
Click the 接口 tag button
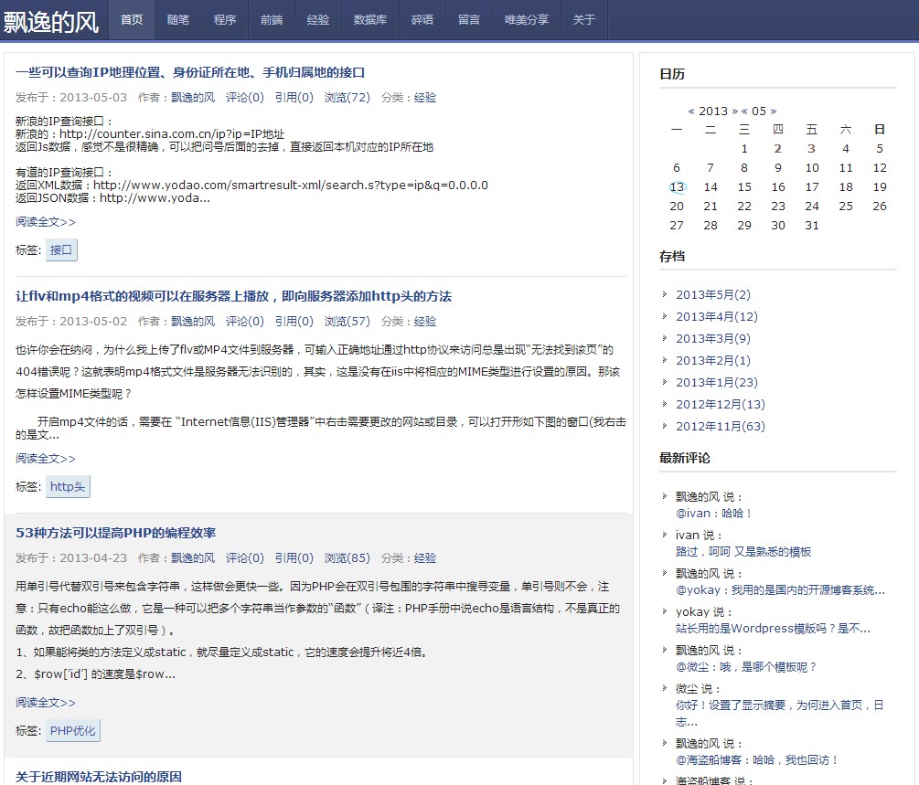click(x=61, y=250)
